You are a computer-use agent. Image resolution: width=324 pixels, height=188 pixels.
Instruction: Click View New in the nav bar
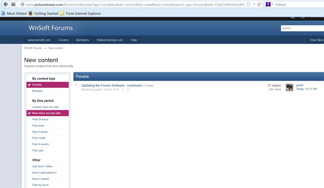coord(316,40)
